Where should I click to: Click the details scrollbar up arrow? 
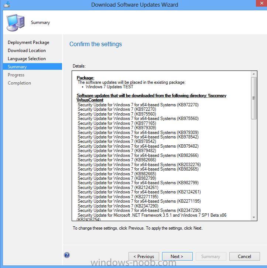point(254,74)
